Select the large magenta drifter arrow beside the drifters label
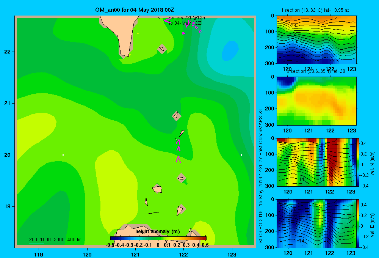This screenshot has height=258, width=379. coord(168,20)
